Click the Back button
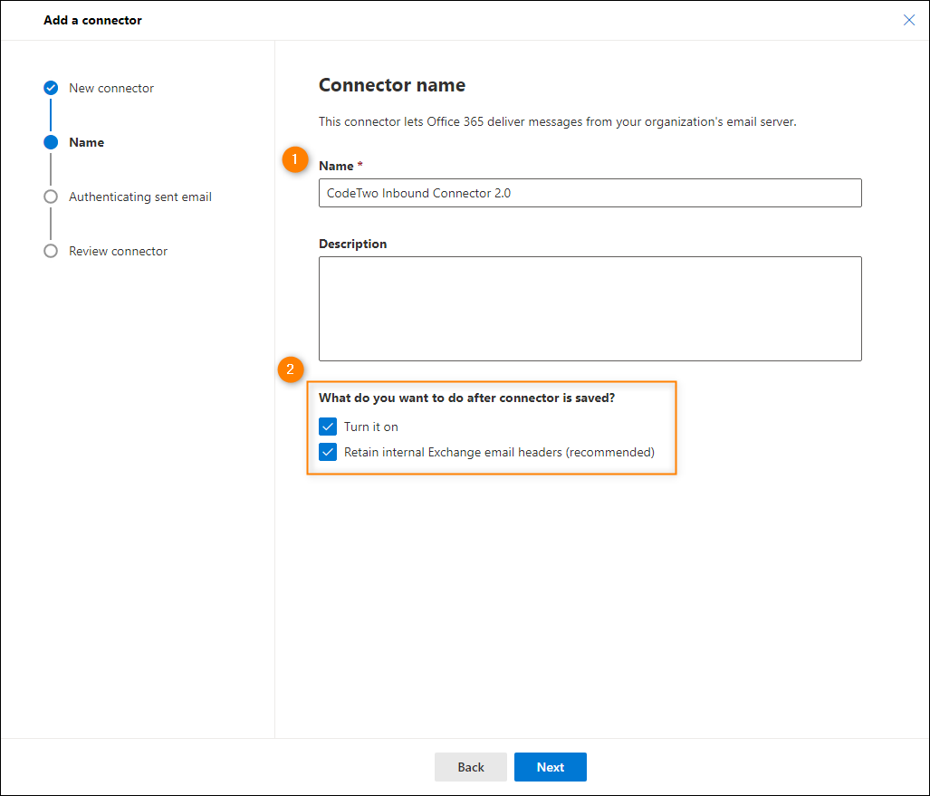Viewport: 930px width, 796px height. [470, 767]
